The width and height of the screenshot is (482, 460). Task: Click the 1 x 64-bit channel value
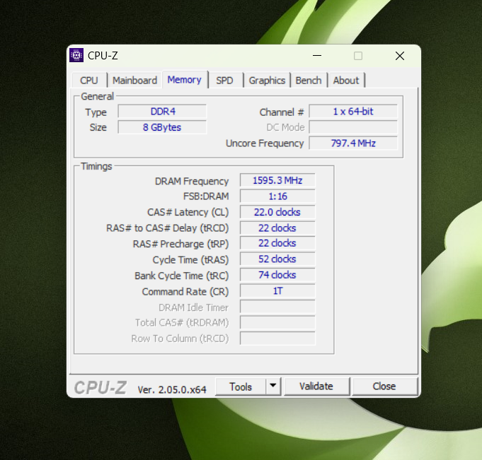(353, 112)
